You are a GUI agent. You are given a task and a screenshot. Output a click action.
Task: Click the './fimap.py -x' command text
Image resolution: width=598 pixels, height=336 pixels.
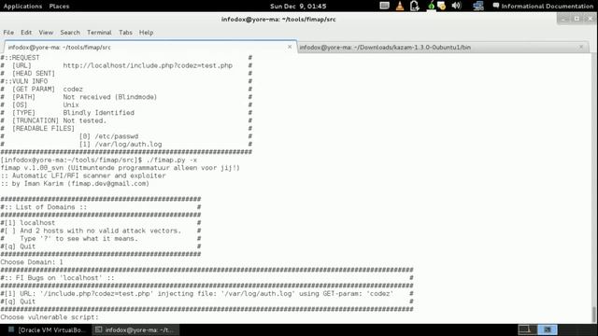172,160
